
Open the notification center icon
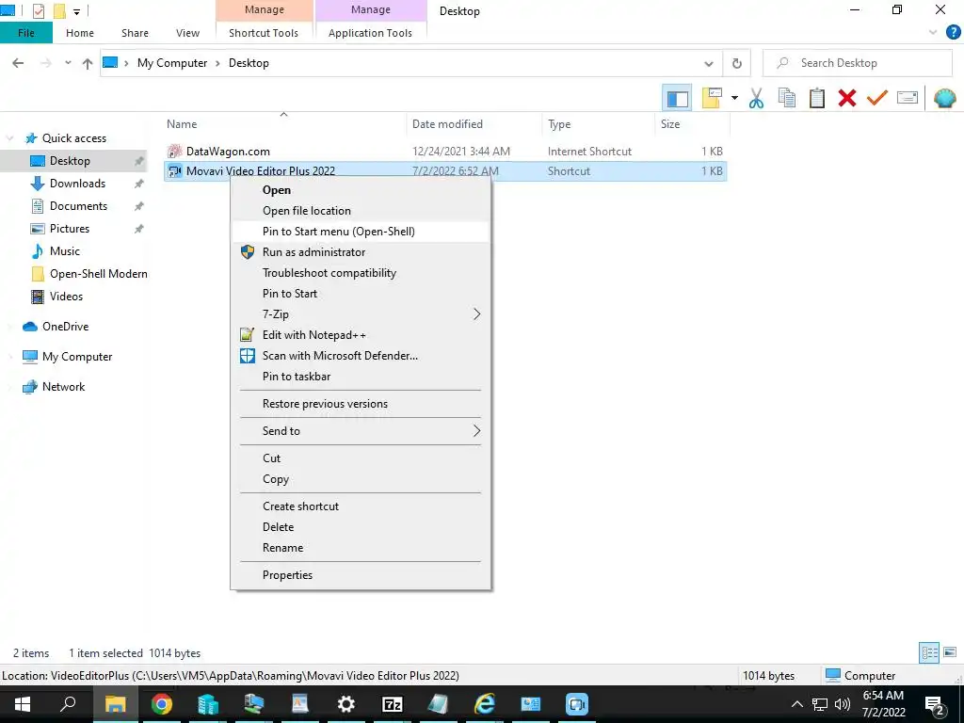[x=934, y=704]
